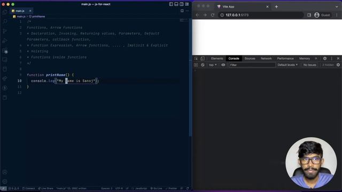
Task: Open the Guest profile button
Action: [x=322, y=15]
